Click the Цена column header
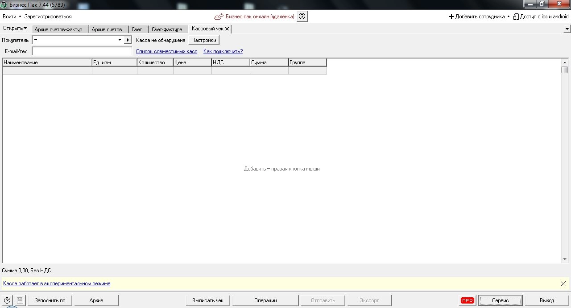Image resolution: width=571 pixels, height=308 pixels. 192,62
